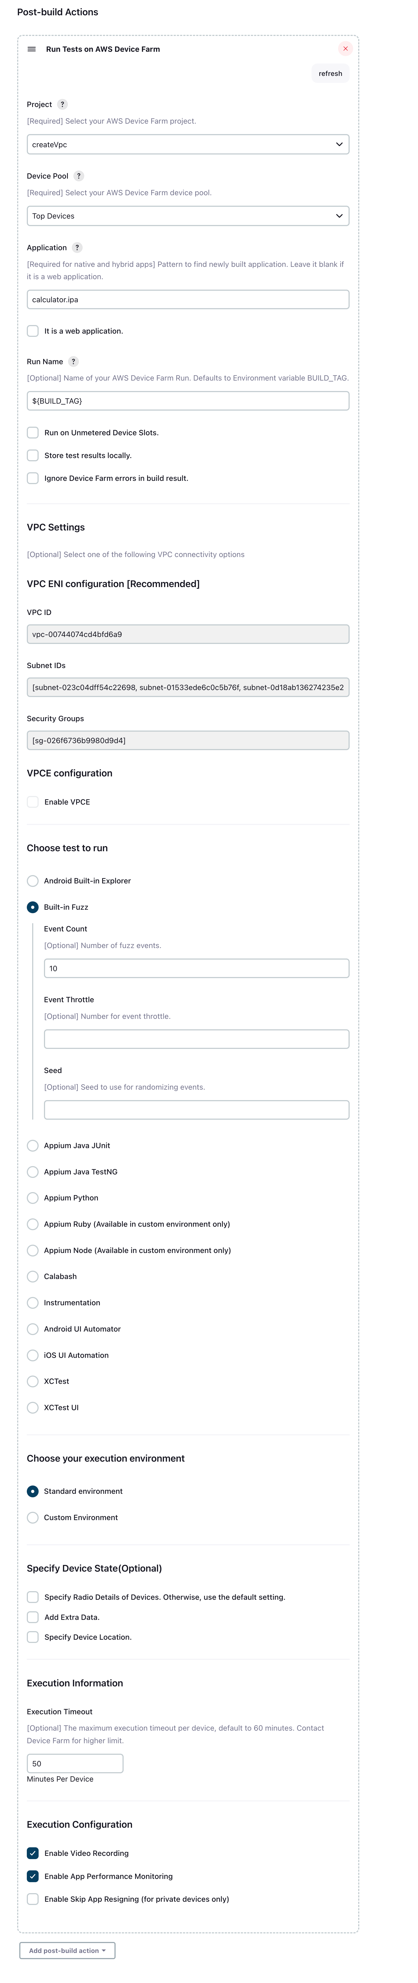The height and width of the screenshot is (1983, 418).
Task: Check 'It is a web application'
Action: 33,331
